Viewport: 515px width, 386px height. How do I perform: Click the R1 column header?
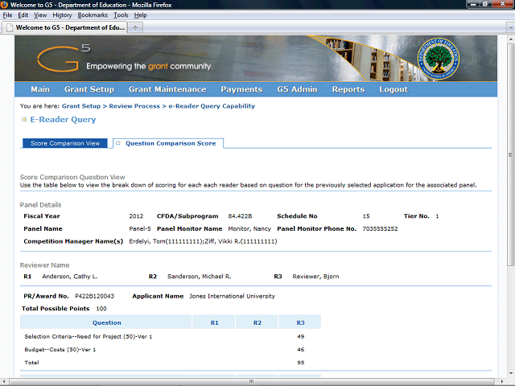tap(215, 322)
